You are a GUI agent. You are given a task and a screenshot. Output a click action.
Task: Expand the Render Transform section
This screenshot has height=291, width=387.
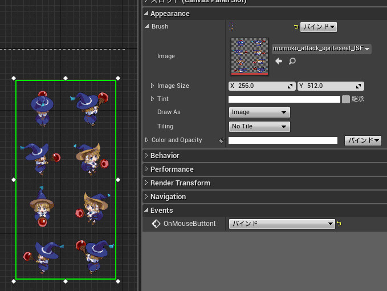pos(146,183)
